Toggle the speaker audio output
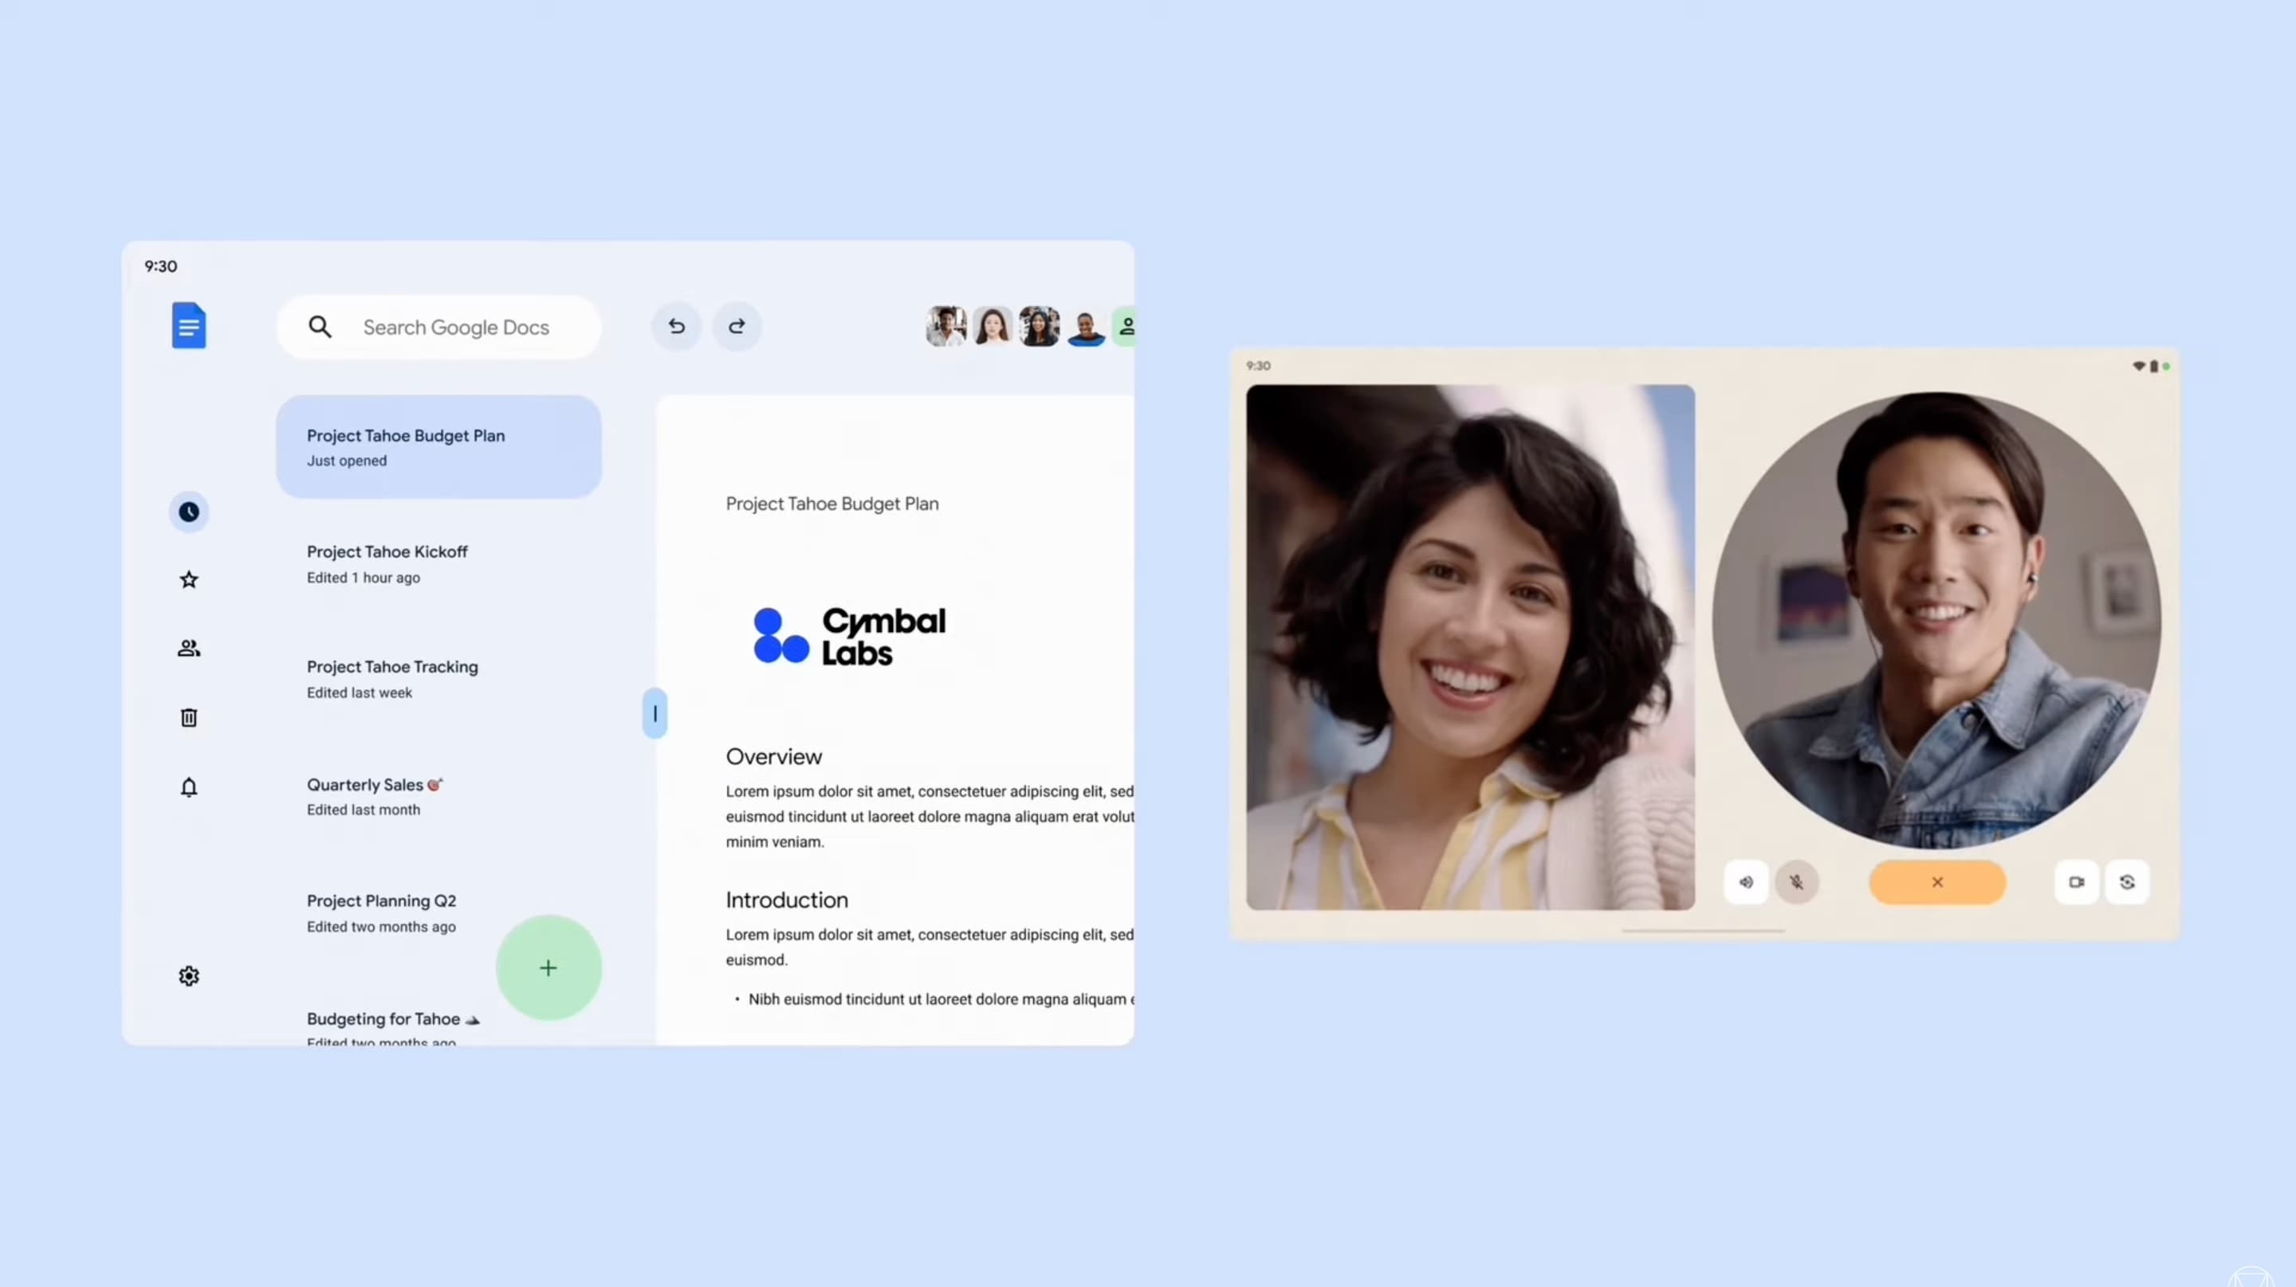 coord(1746,881)
